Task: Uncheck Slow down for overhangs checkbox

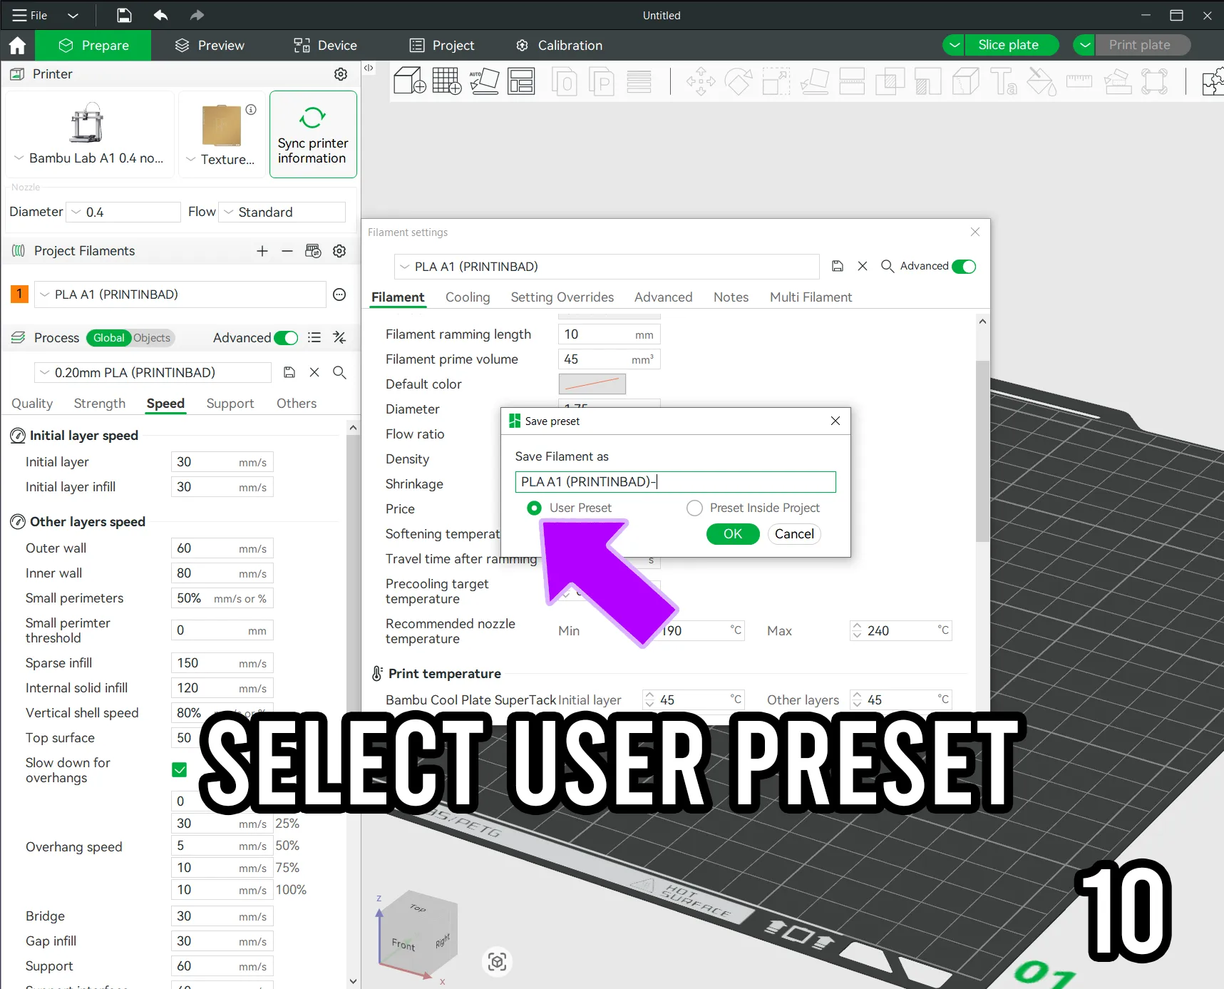Action: click(x=180, y=769)
